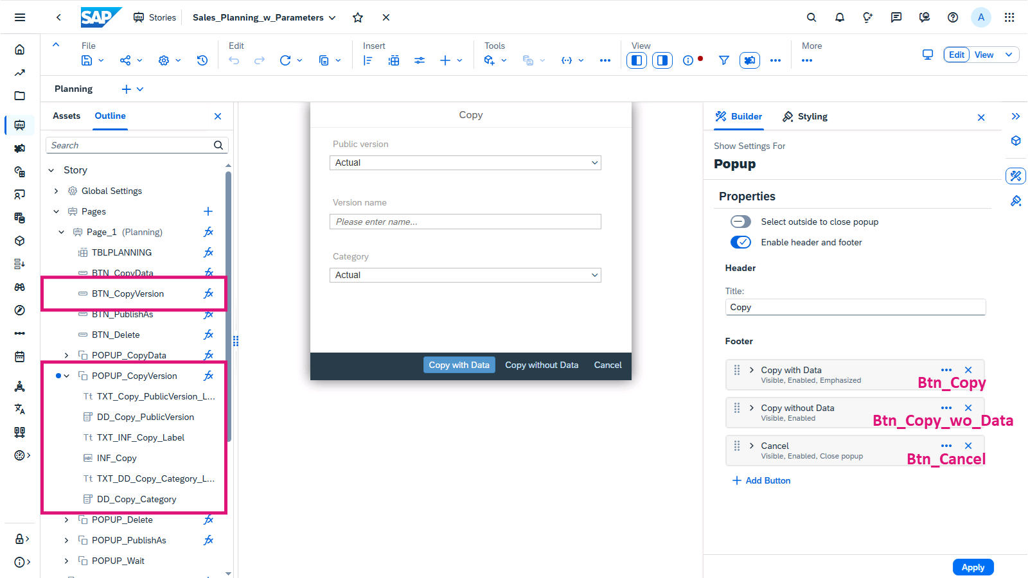
Task: Open search magnifier in top bar
Action: point(811,17)
